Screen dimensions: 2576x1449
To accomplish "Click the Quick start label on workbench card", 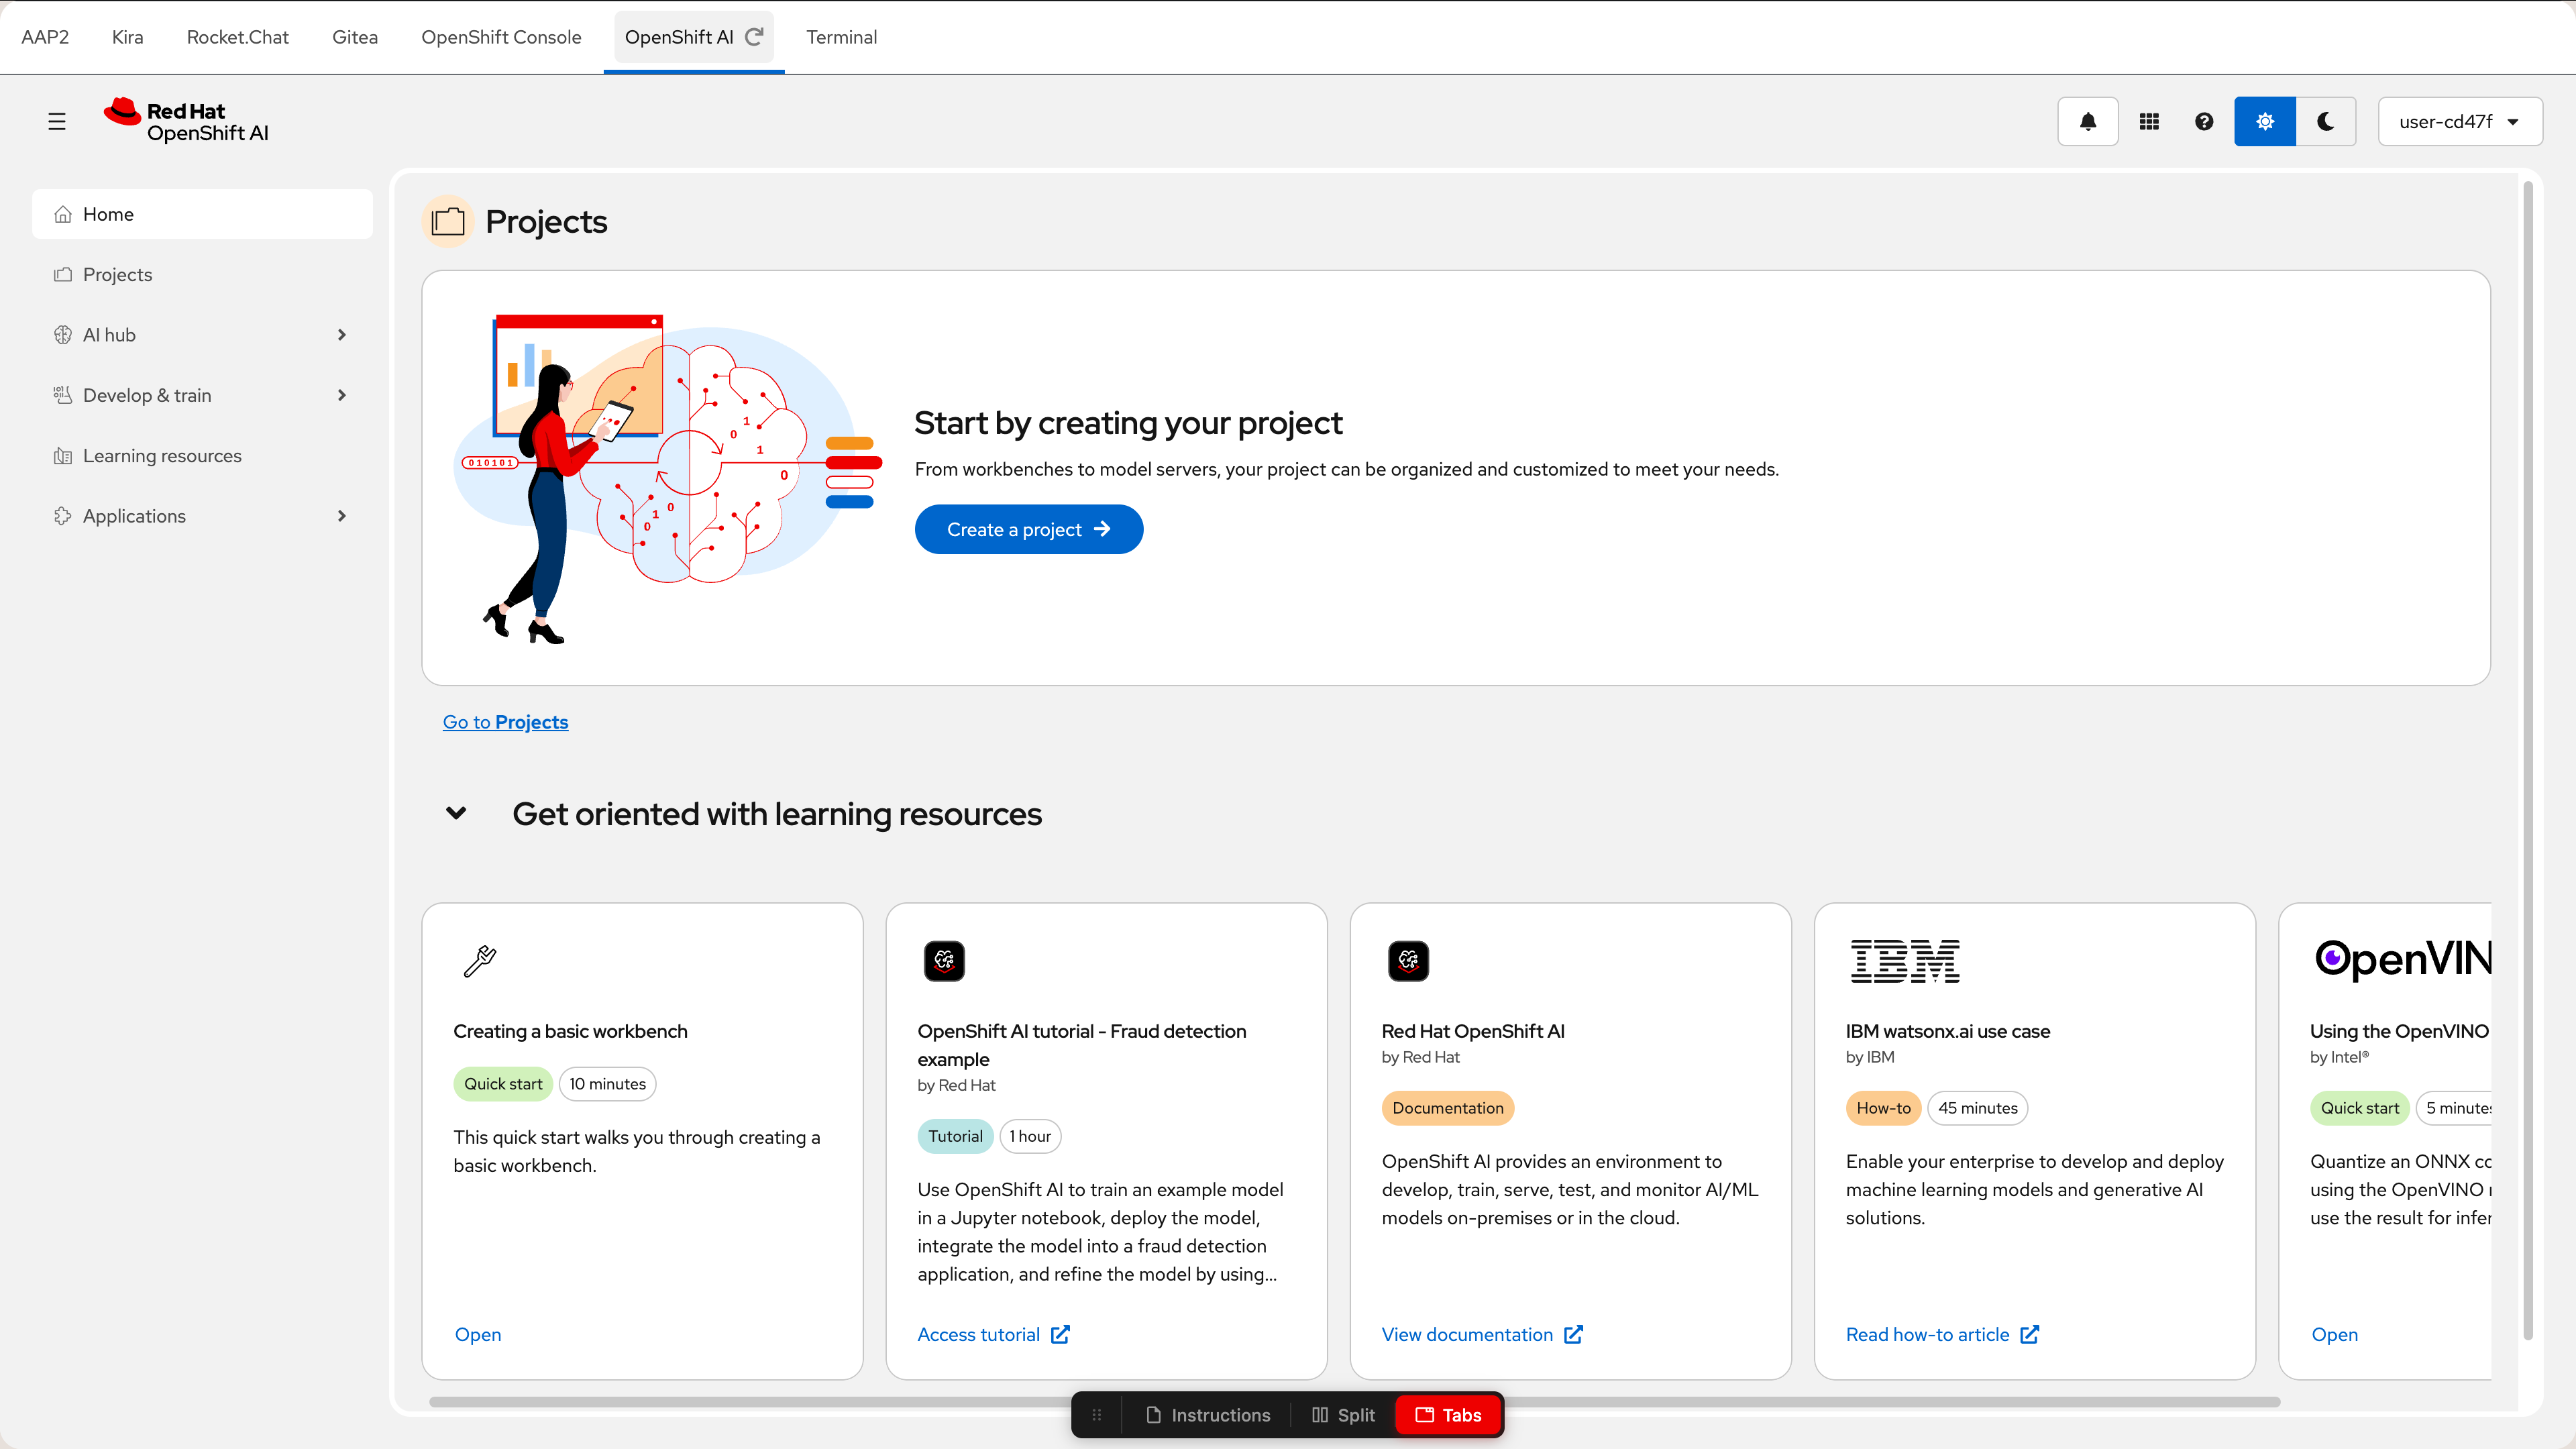I will (x=503, y=1084).
